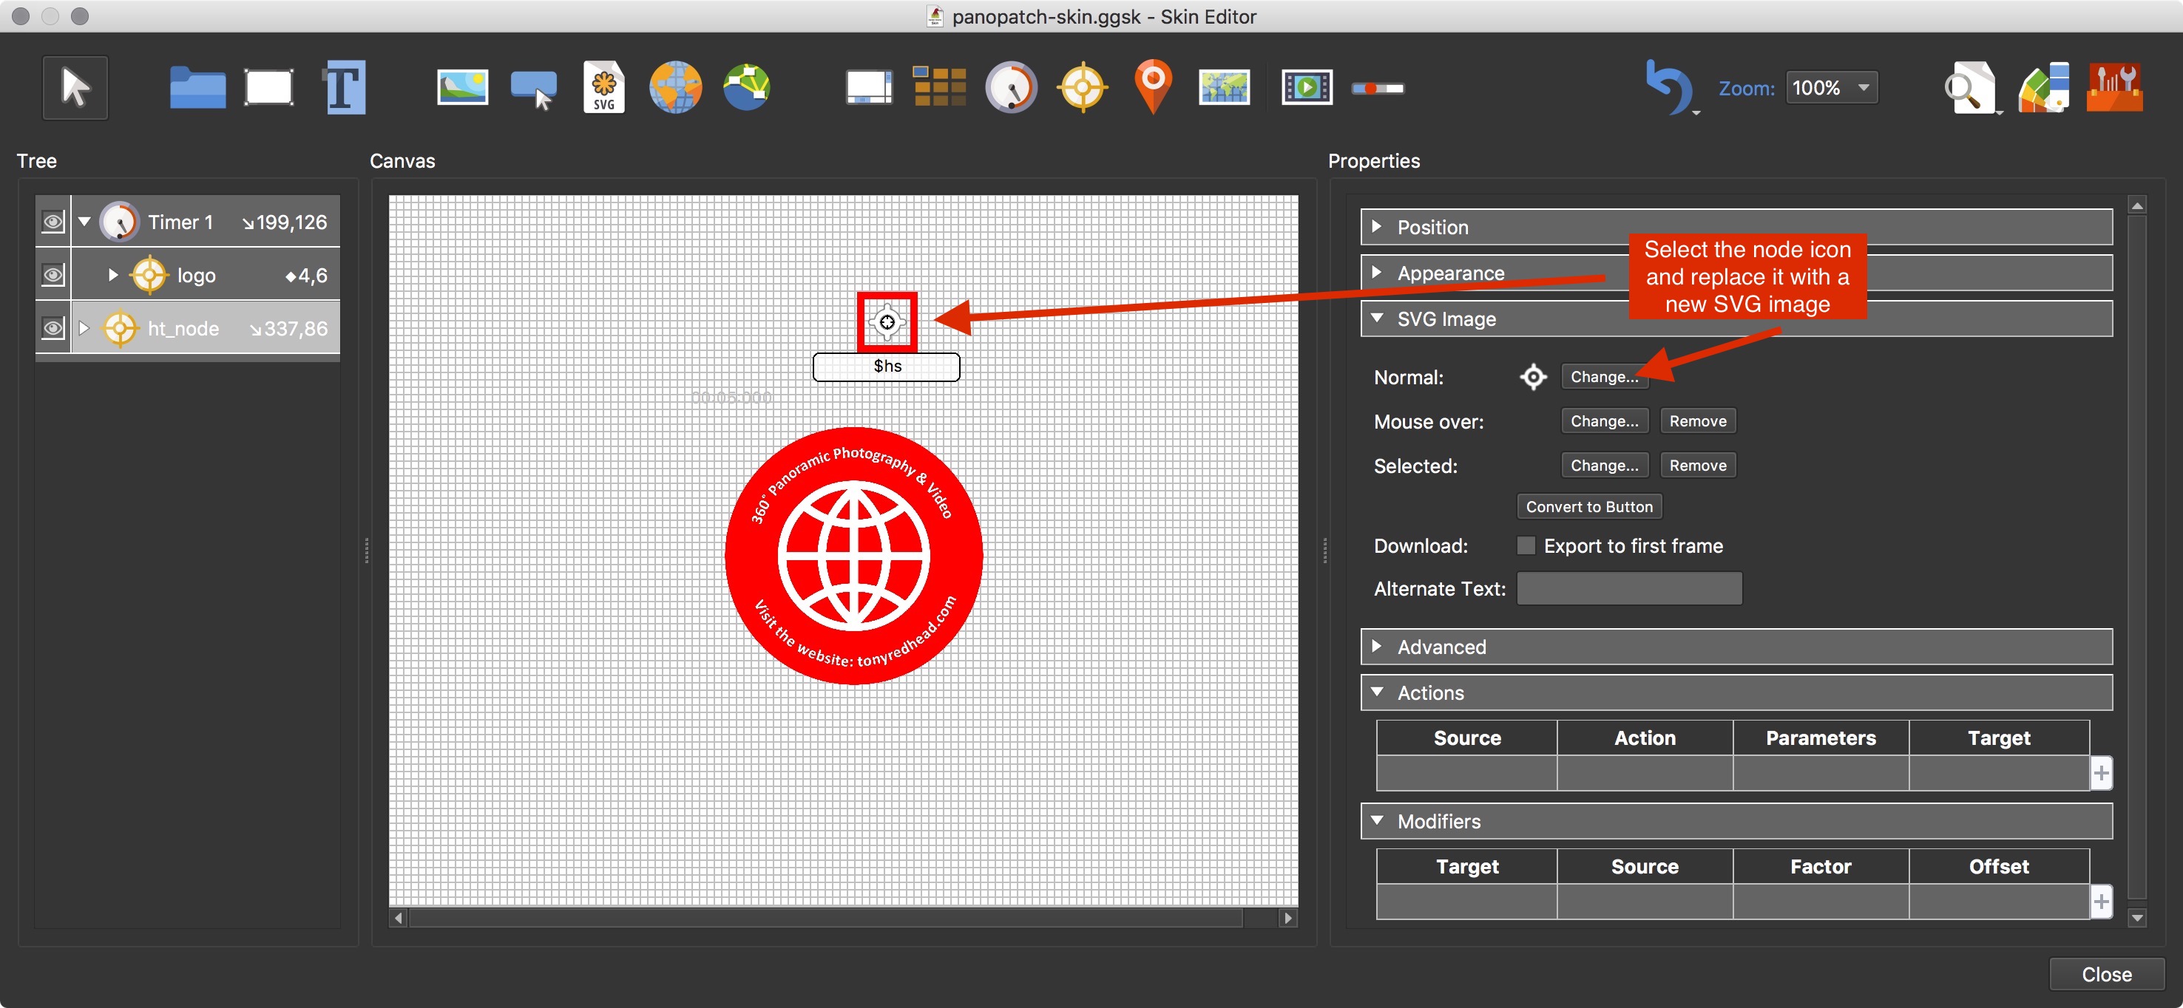
Task: Add a new modifier with plus button
Action: point(2100,902)
